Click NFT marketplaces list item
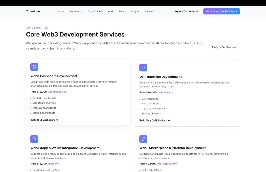Image resolution: width=266 pixels, height=172 pixels. click(152, 170)
